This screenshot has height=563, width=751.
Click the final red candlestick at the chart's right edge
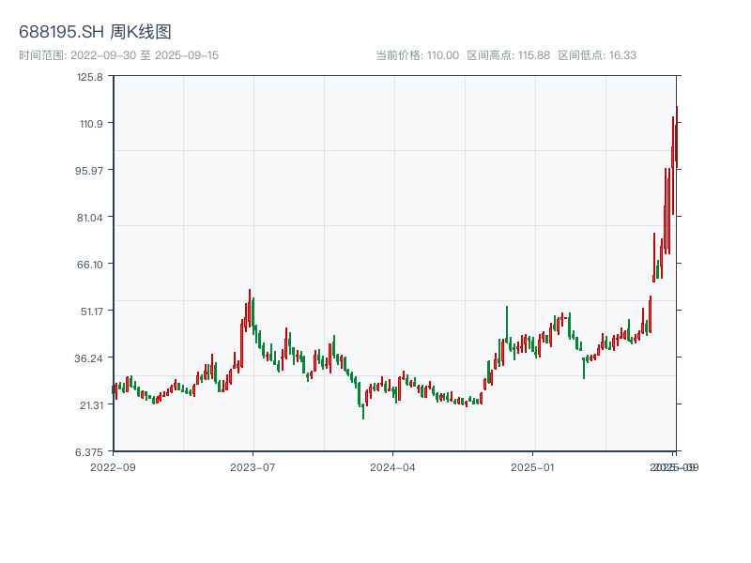coord(677,137)
